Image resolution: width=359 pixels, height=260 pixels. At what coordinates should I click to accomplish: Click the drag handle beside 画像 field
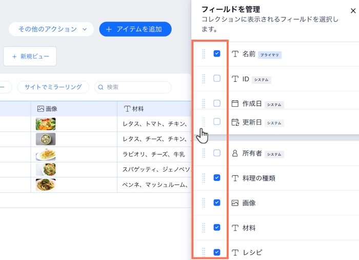click(204, 202)
